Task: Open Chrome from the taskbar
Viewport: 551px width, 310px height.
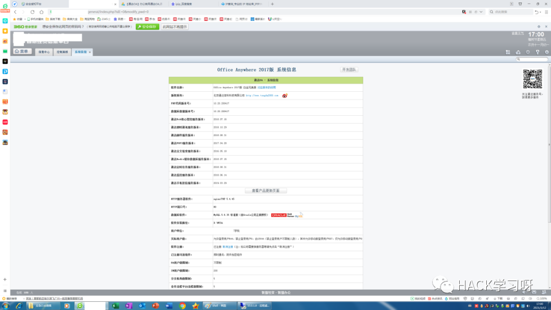Action: coord(182,306)
